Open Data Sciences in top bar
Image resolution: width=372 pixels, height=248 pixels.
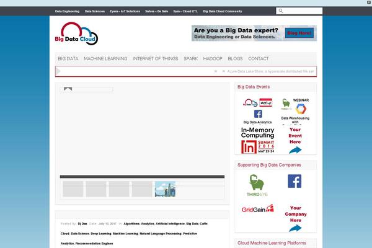(x=95, y=11)
